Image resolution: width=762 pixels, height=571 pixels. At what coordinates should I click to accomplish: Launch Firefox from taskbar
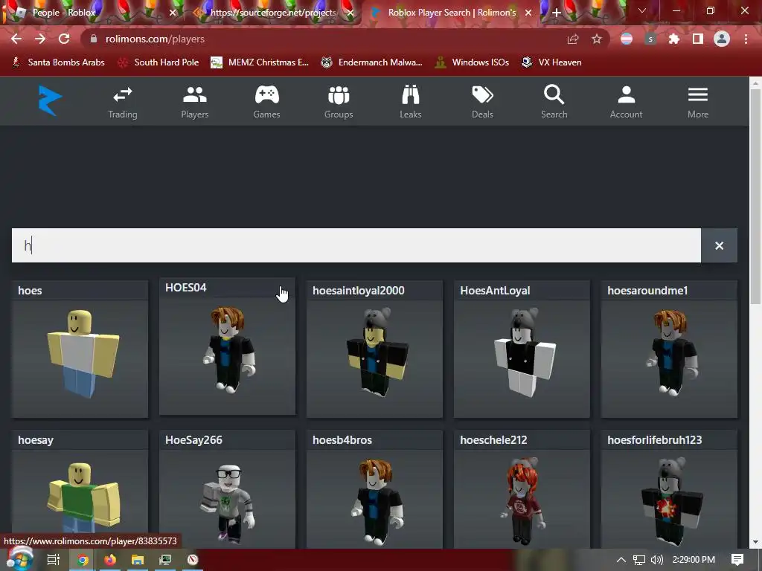coord(110,560)
